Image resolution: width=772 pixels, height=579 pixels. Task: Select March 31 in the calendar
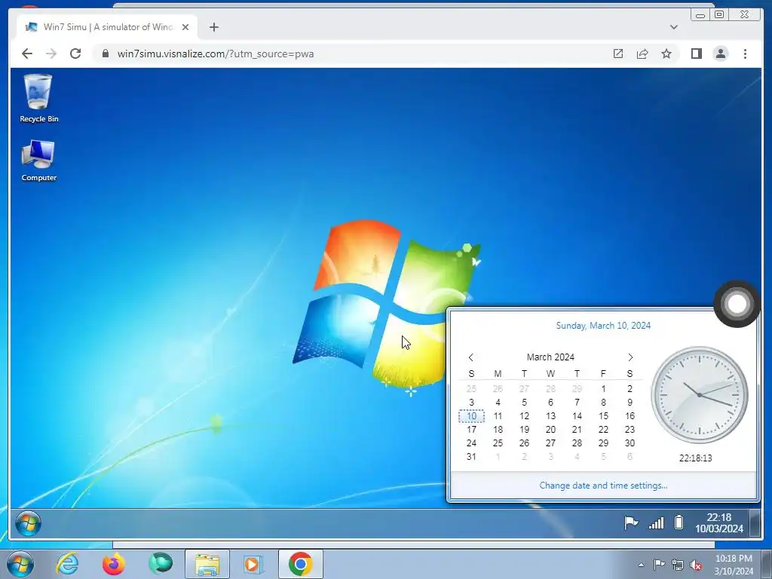(471, 456)
